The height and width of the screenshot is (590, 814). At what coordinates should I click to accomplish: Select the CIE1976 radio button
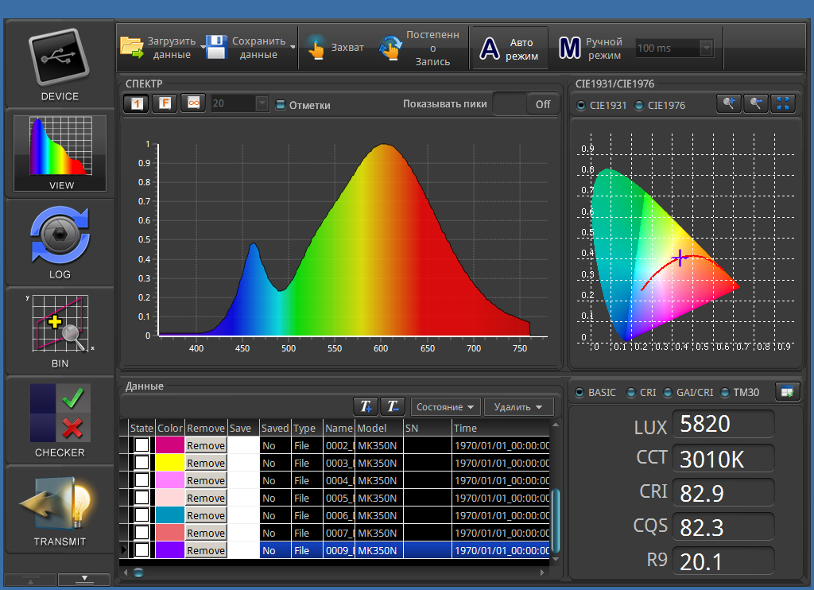pyautogui.click(x=640, y=105)
